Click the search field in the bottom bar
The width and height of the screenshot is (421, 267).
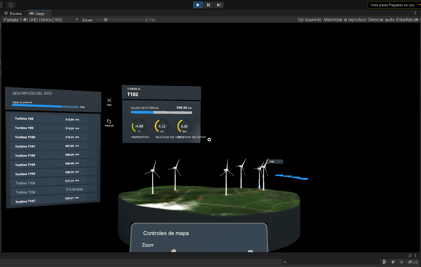click(331, 262)
